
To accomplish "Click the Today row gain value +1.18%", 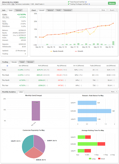I will click(x=20, y=70).
